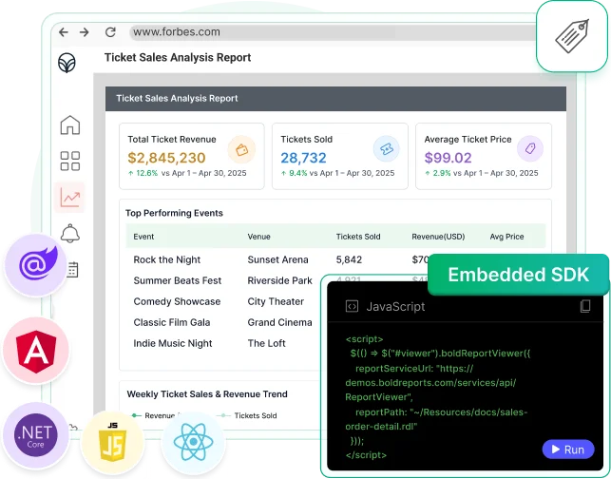The image size is (611, 479).
Task: Click Weekly Ticket Sales & Revenue Trend heading
Action: (x=207, y=394)
